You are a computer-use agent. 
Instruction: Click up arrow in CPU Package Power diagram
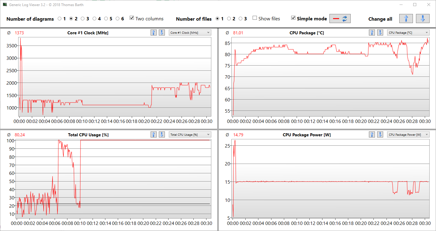[x=372, y=134]
